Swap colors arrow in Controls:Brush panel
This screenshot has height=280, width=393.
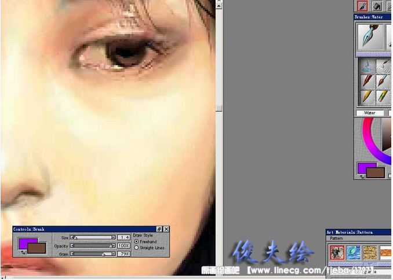pos(23,253)
